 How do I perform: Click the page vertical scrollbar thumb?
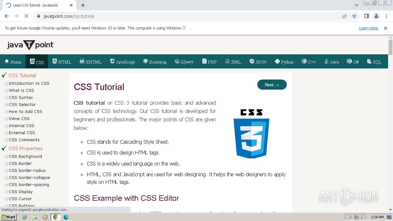pos(391,47)
